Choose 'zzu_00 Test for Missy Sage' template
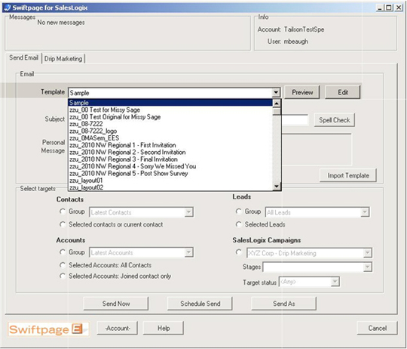Image resolution: width=407 pixels, height=349 pixels. (170, 110)
